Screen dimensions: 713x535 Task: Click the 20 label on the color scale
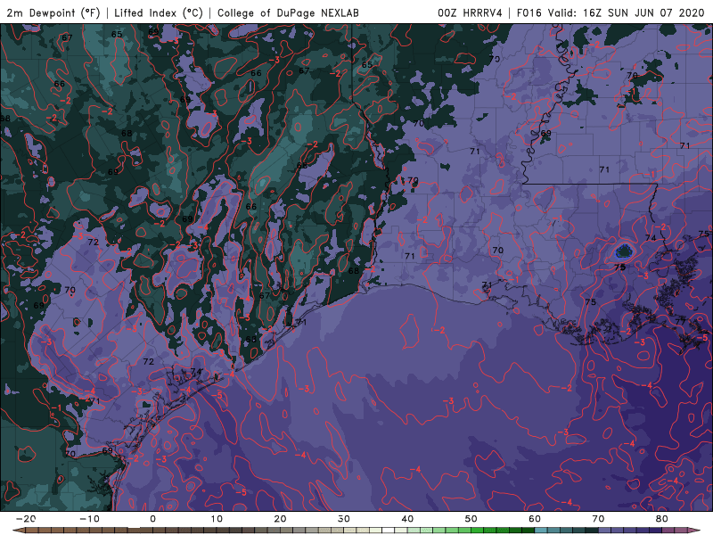(x=280, y=519)
